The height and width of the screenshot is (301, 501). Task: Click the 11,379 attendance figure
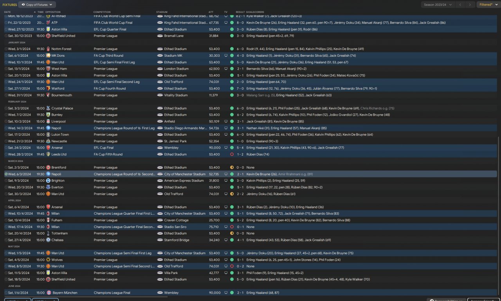(214, 95)
